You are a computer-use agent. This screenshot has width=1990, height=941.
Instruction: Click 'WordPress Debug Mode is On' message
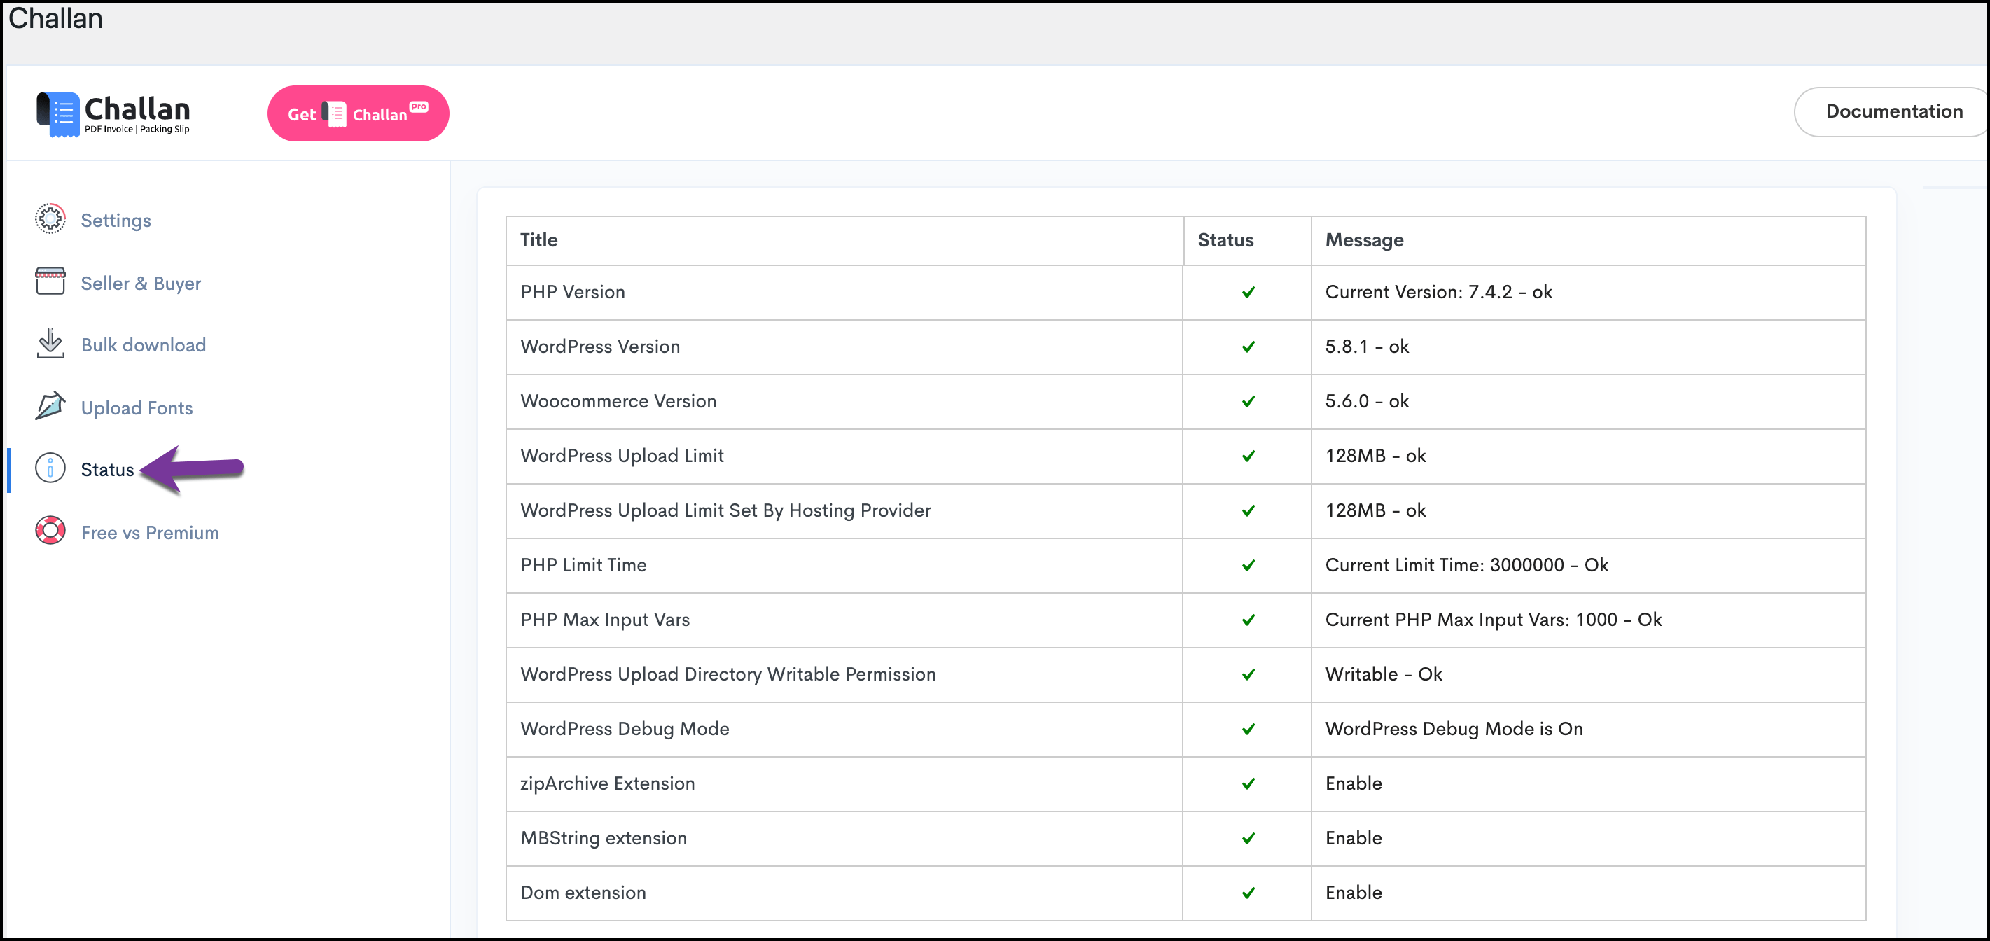[x=1454, y=729]
